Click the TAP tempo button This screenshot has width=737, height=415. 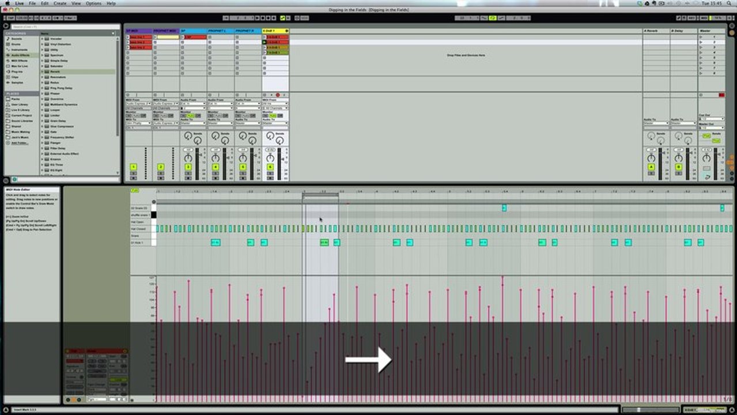pos(10,18)
